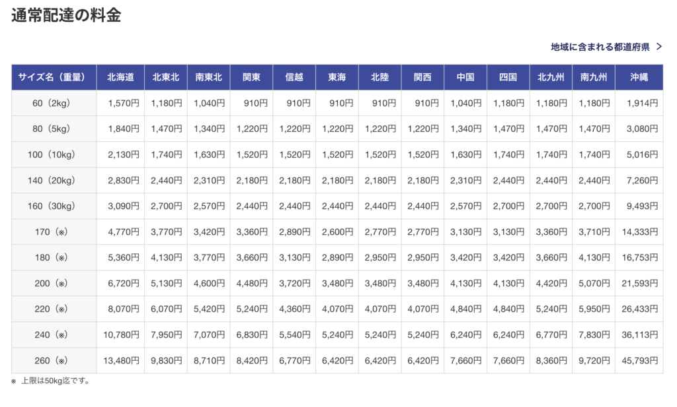This screenshot has height=407, width=677.
Task: Click the 7,950円 price cell
Action: pos(166,334)
